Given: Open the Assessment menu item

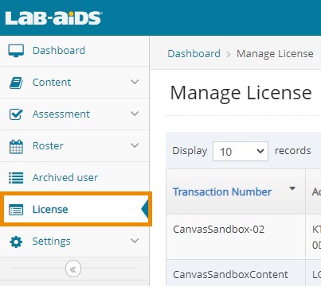Looking at the screenshot, I should (x=74, y=114).
